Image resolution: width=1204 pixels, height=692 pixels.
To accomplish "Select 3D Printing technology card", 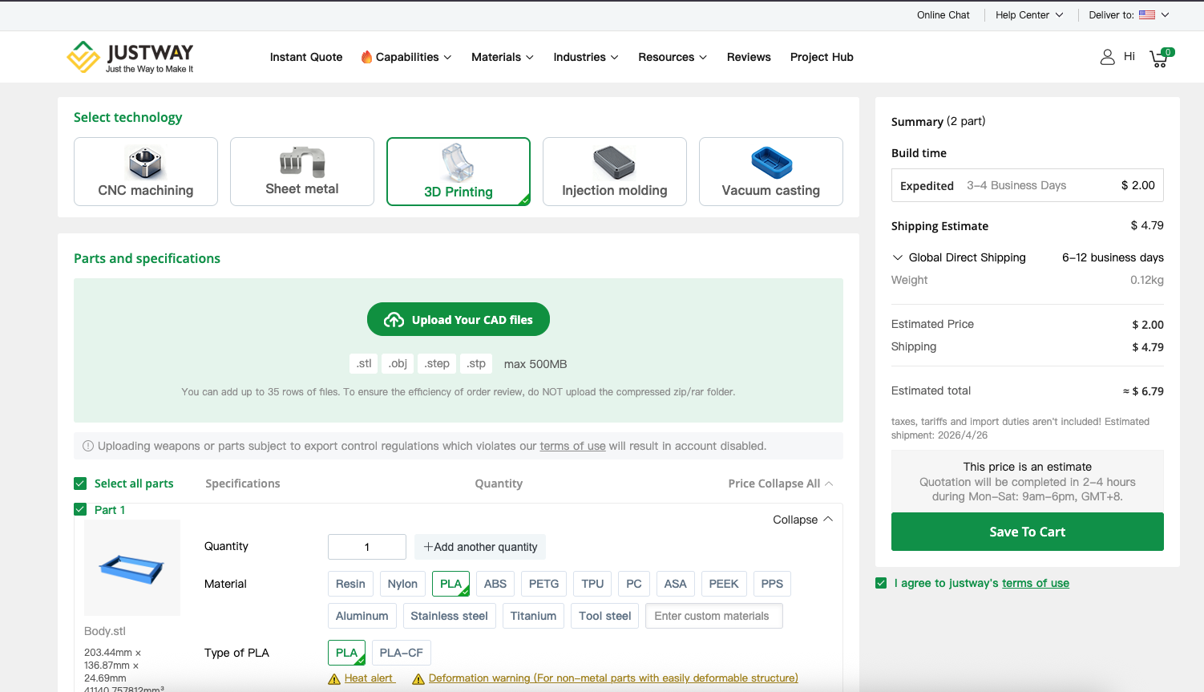I will point(459,172).
